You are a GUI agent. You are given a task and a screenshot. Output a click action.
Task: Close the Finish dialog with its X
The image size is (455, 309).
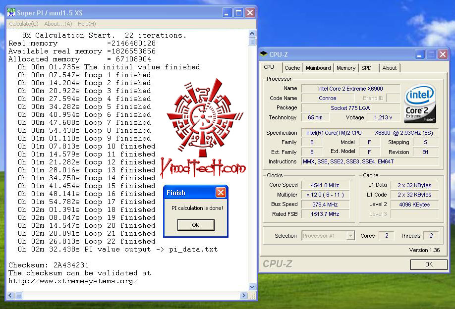coord(221,193)
